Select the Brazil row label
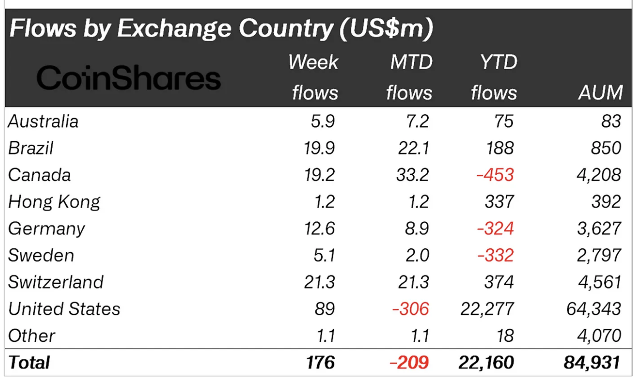Screen dimensions: 639x381 coord(31,148)
